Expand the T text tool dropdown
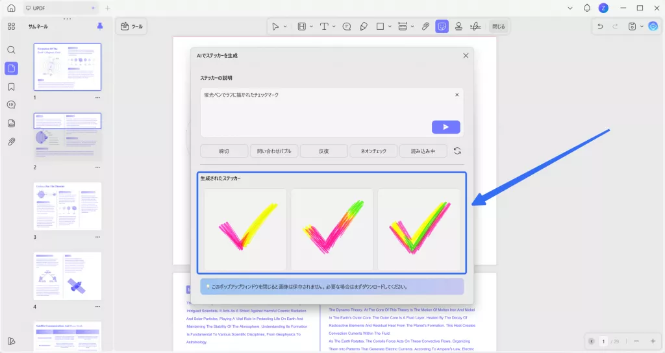This screenshot has width=665, height=353. (x=334, y=26)
